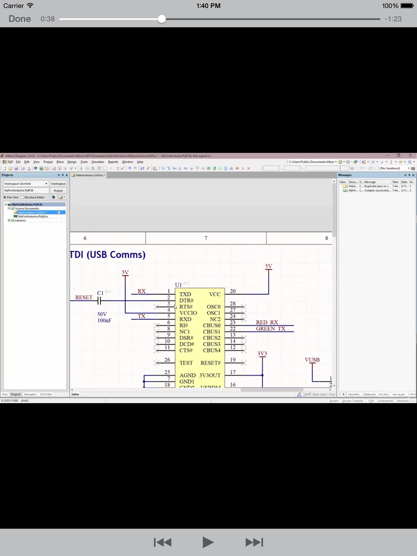The image size is (417, 556).
Task: Click the compile project icon in Projects panel
Action: 53,197
